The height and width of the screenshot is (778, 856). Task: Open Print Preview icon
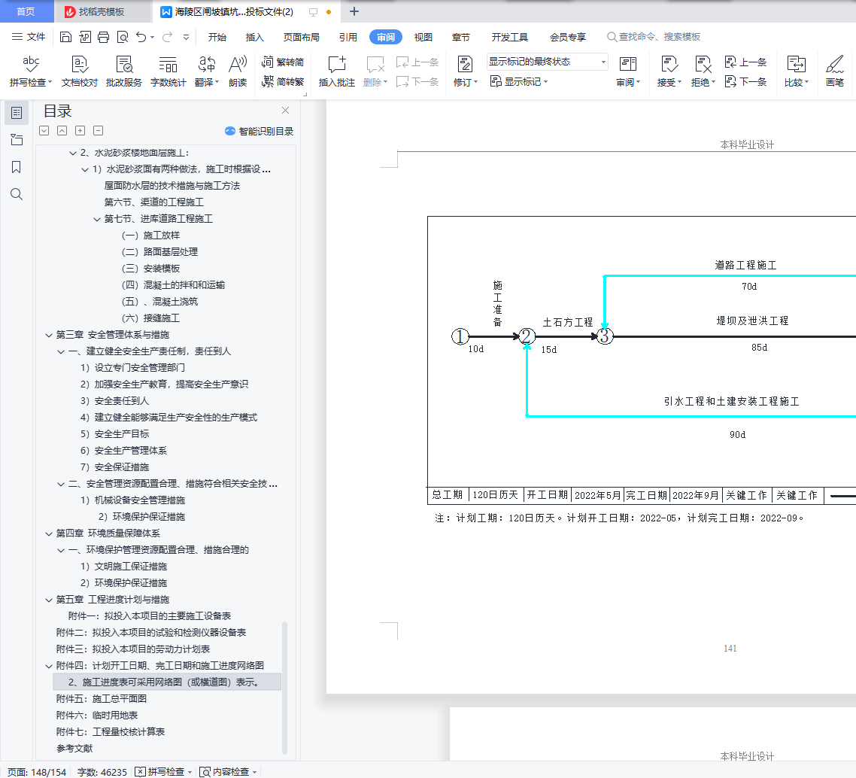pyautogui.click(x=123, y=37)
